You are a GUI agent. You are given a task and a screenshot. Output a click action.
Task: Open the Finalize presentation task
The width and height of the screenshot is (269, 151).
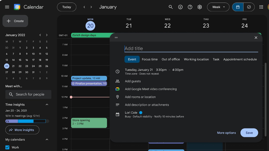click(89, 83)
